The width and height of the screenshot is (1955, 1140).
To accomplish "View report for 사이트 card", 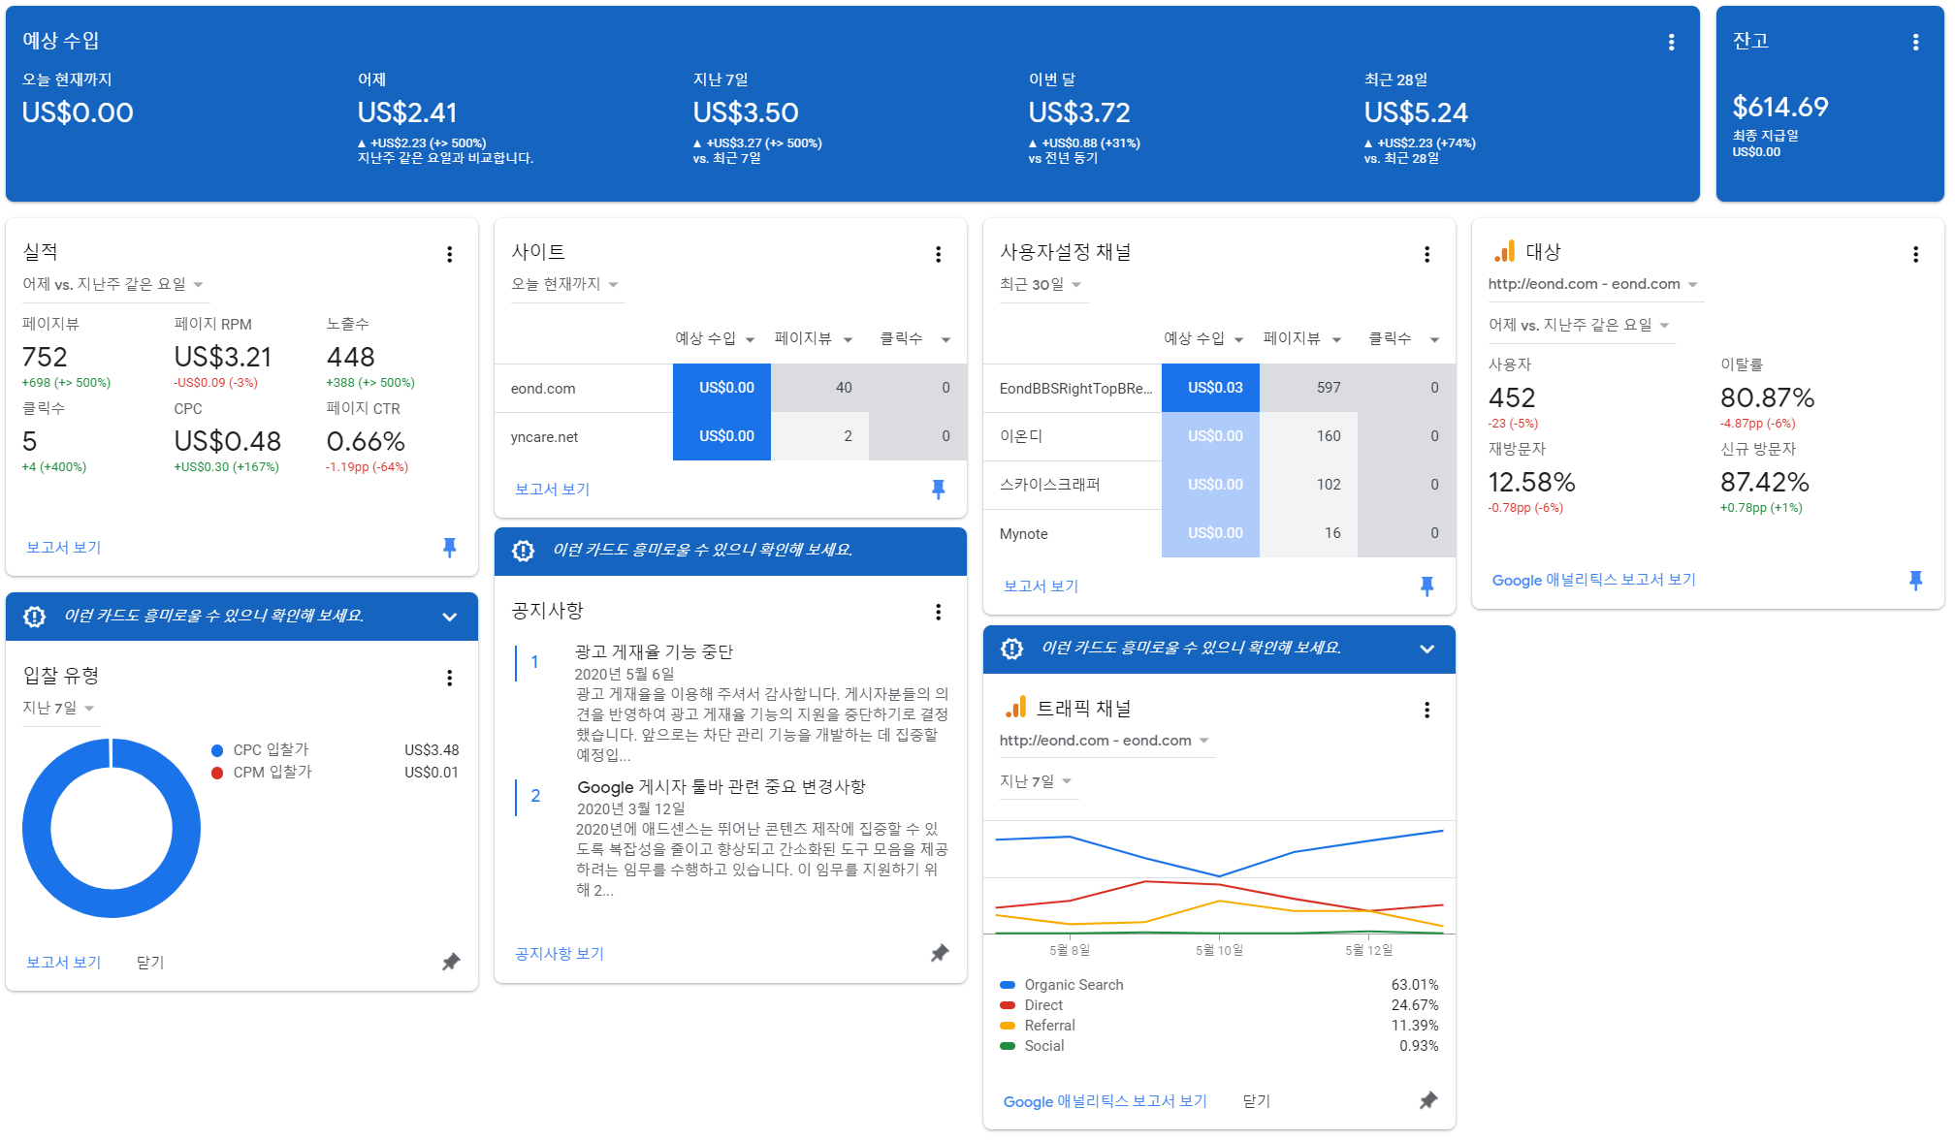I will coord(553,490).
